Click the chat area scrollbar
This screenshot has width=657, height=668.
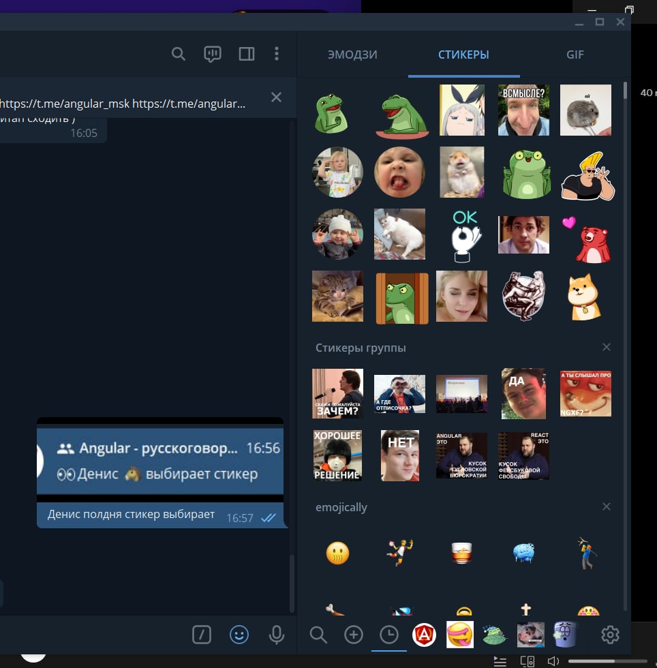click(x=292, y=583)
